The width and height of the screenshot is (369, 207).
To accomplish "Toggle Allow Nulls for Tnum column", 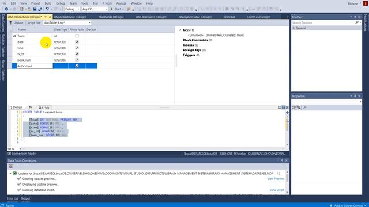I will click(77, 36).
